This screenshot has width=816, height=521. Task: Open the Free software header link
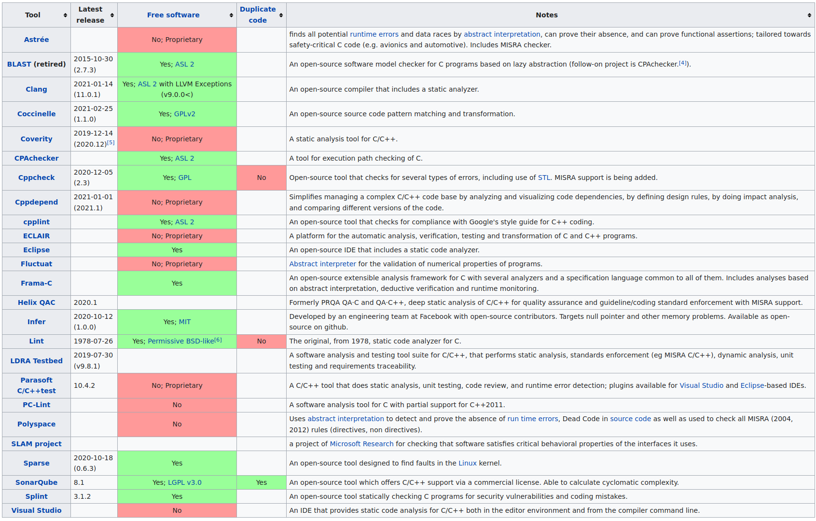tap(173, 15)
